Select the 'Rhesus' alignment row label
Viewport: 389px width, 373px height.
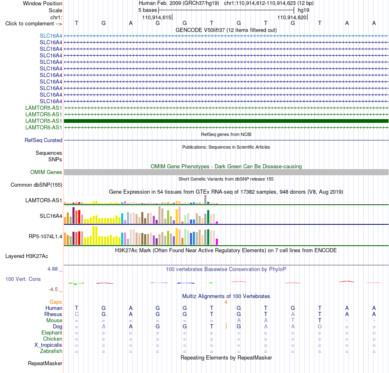53,314
